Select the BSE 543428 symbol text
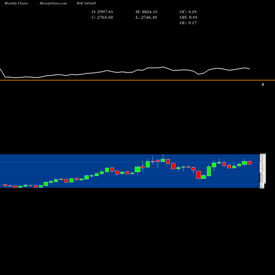 pyautogui.click(x=86, y=3)
